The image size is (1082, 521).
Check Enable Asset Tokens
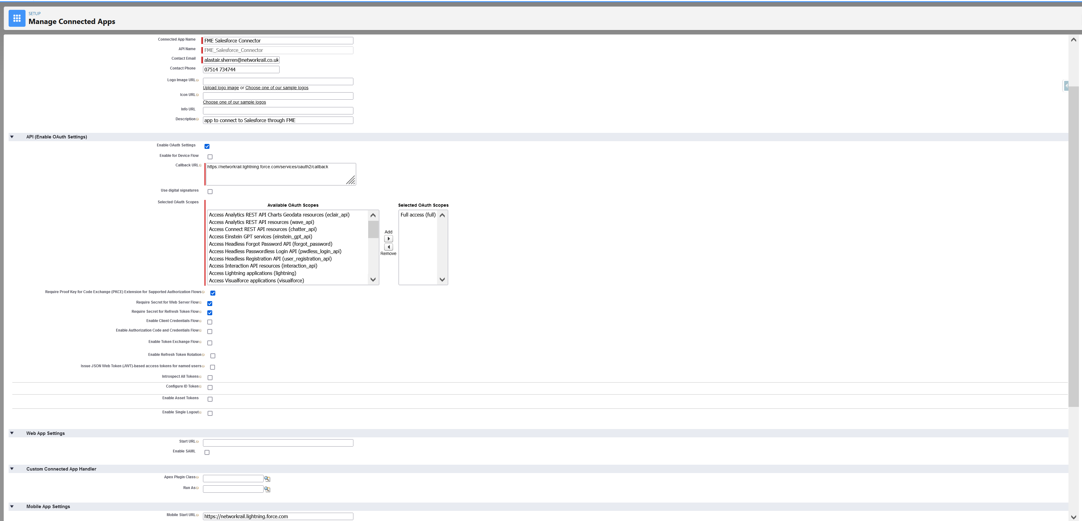(210, 399)
